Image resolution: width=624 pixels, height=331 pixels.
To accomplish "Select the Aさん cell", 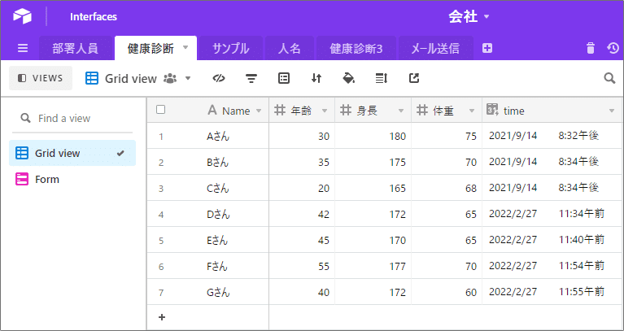I will [x=218, y=137].
